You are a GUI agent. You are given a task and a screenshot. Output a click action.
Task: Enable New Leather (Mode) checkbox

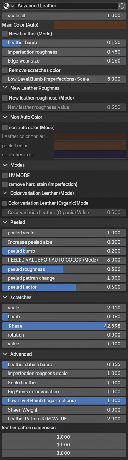pos(5,34)
